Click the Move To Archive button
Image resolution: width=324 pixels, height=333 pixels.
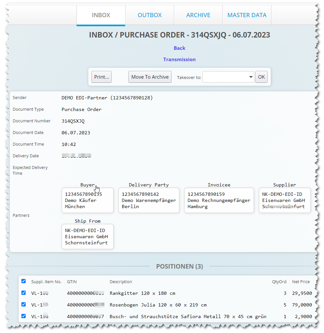click(150, 77)
